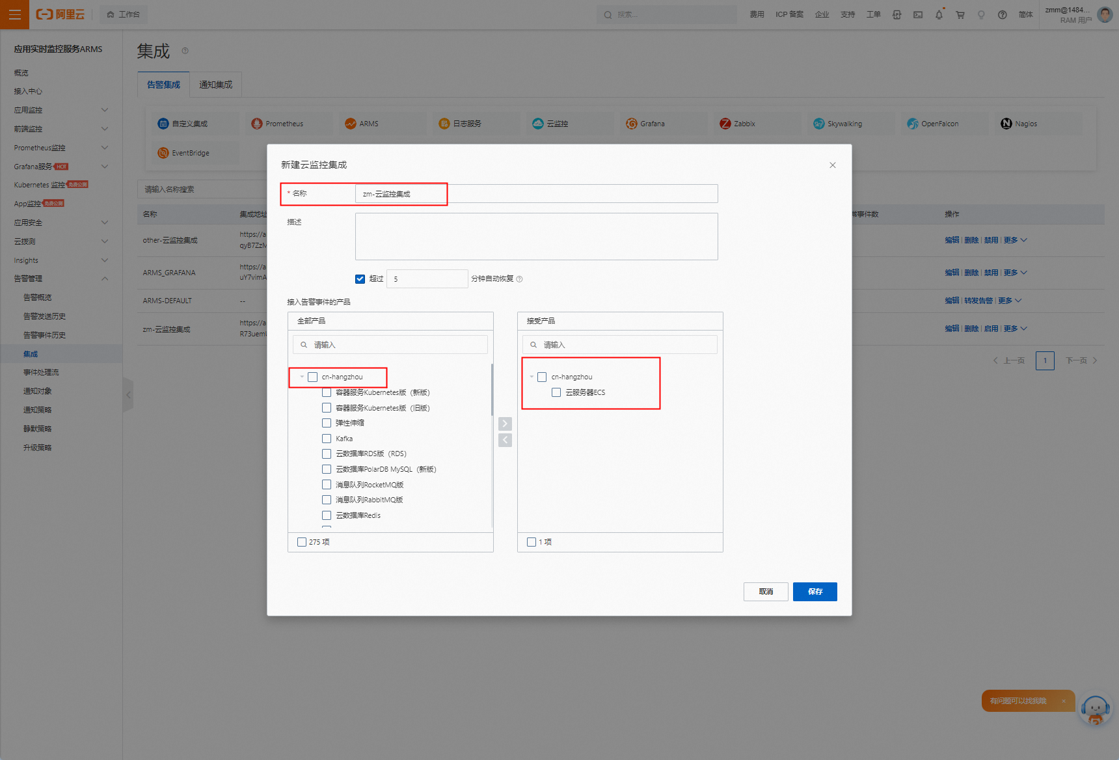The width and height of the screenshot is (1119, 760).
Task: Click 启用 link for zm-云监控集成 row
Action: point(991,329)
